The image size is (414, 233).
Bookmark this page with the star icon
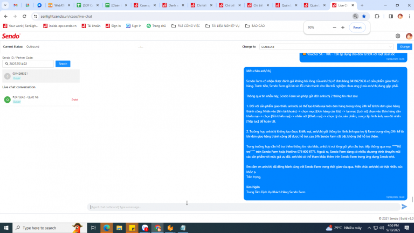364,16
